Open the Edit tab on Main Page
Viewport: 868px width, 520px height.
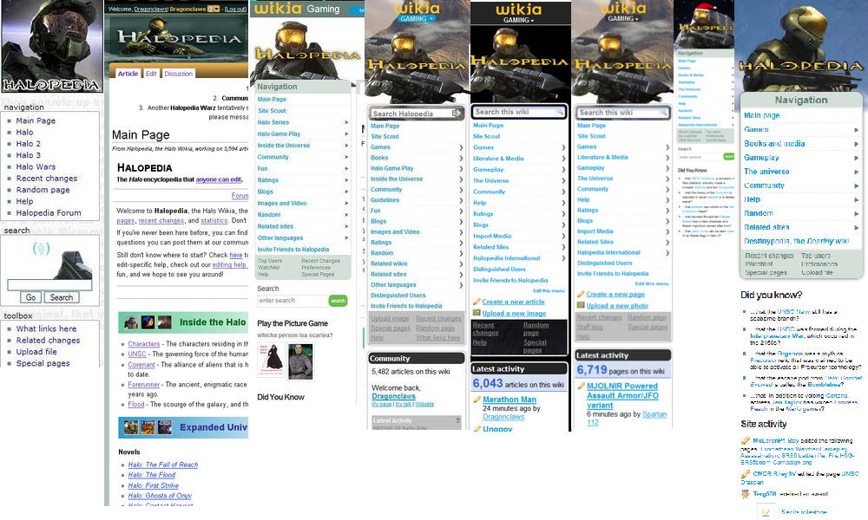click(x=151, y=74)
